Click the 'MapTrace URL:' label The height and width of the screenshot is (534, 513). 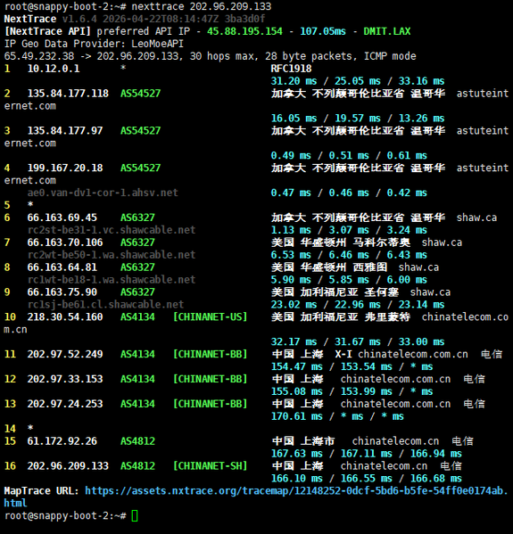tap(41, 490)
